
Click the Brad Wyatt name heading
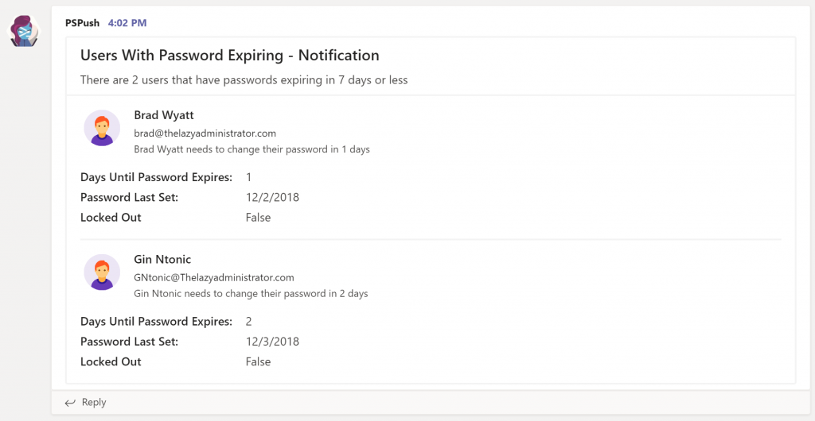[x=164, y=115]
